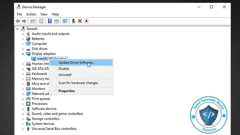This screenshot has height=135, width=240.
Task: Choose Disable in the context menu
Action: [x=81, y=69]
